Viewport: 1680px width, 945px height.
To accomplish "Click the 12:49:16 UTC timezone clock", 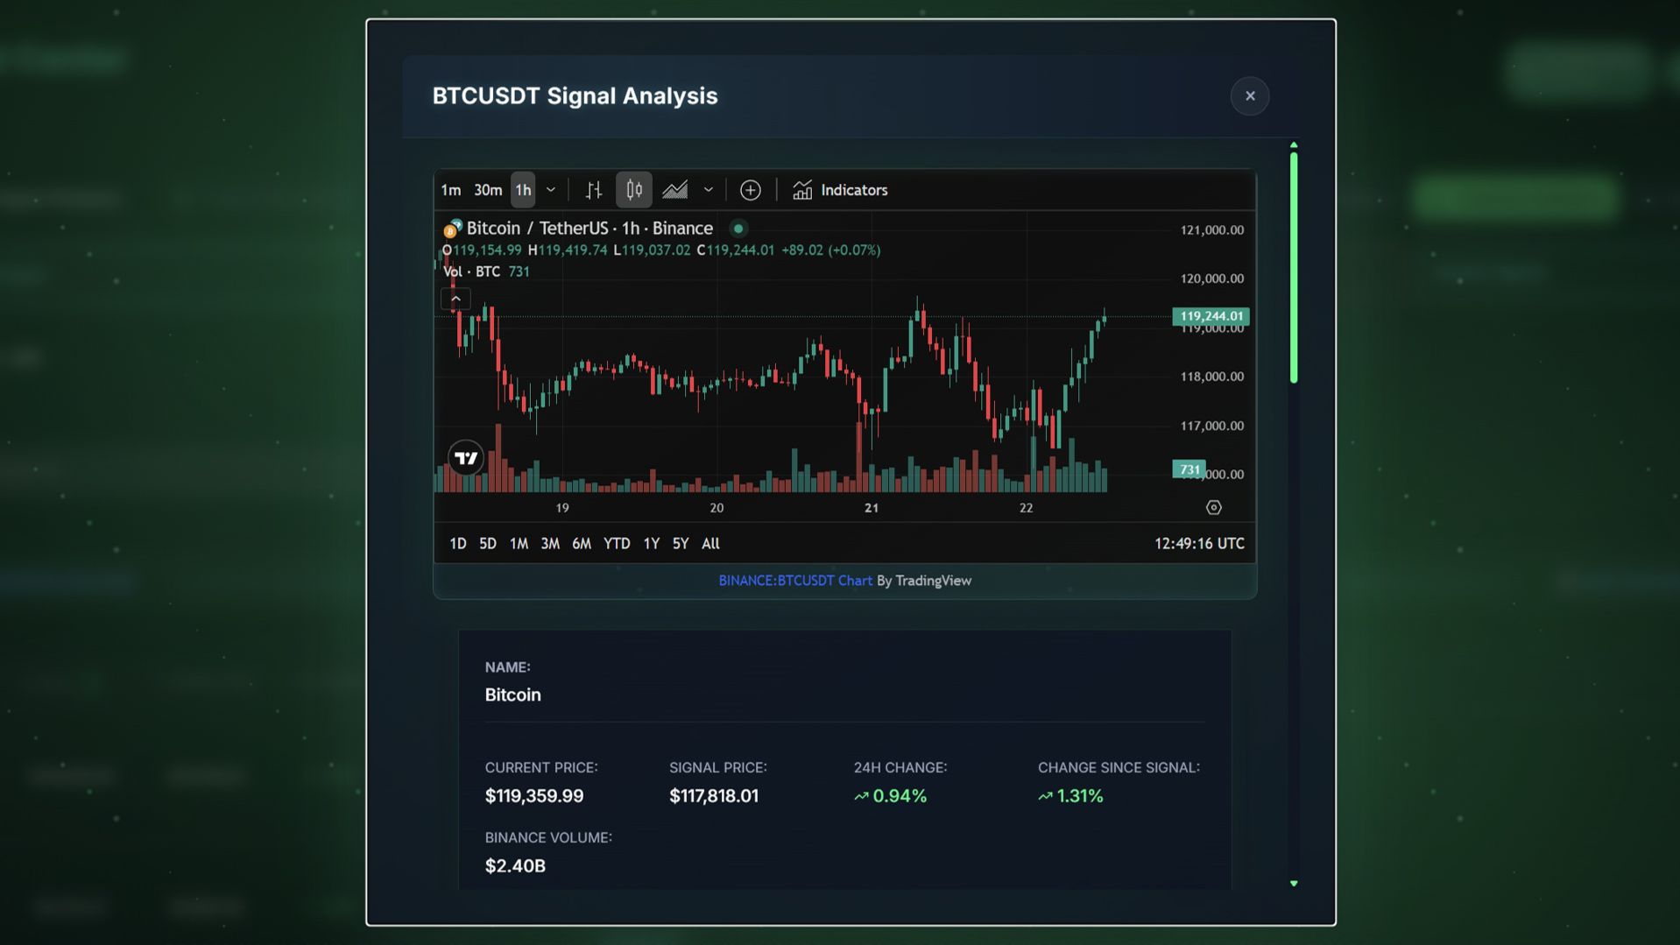I will pos(1199,544).
